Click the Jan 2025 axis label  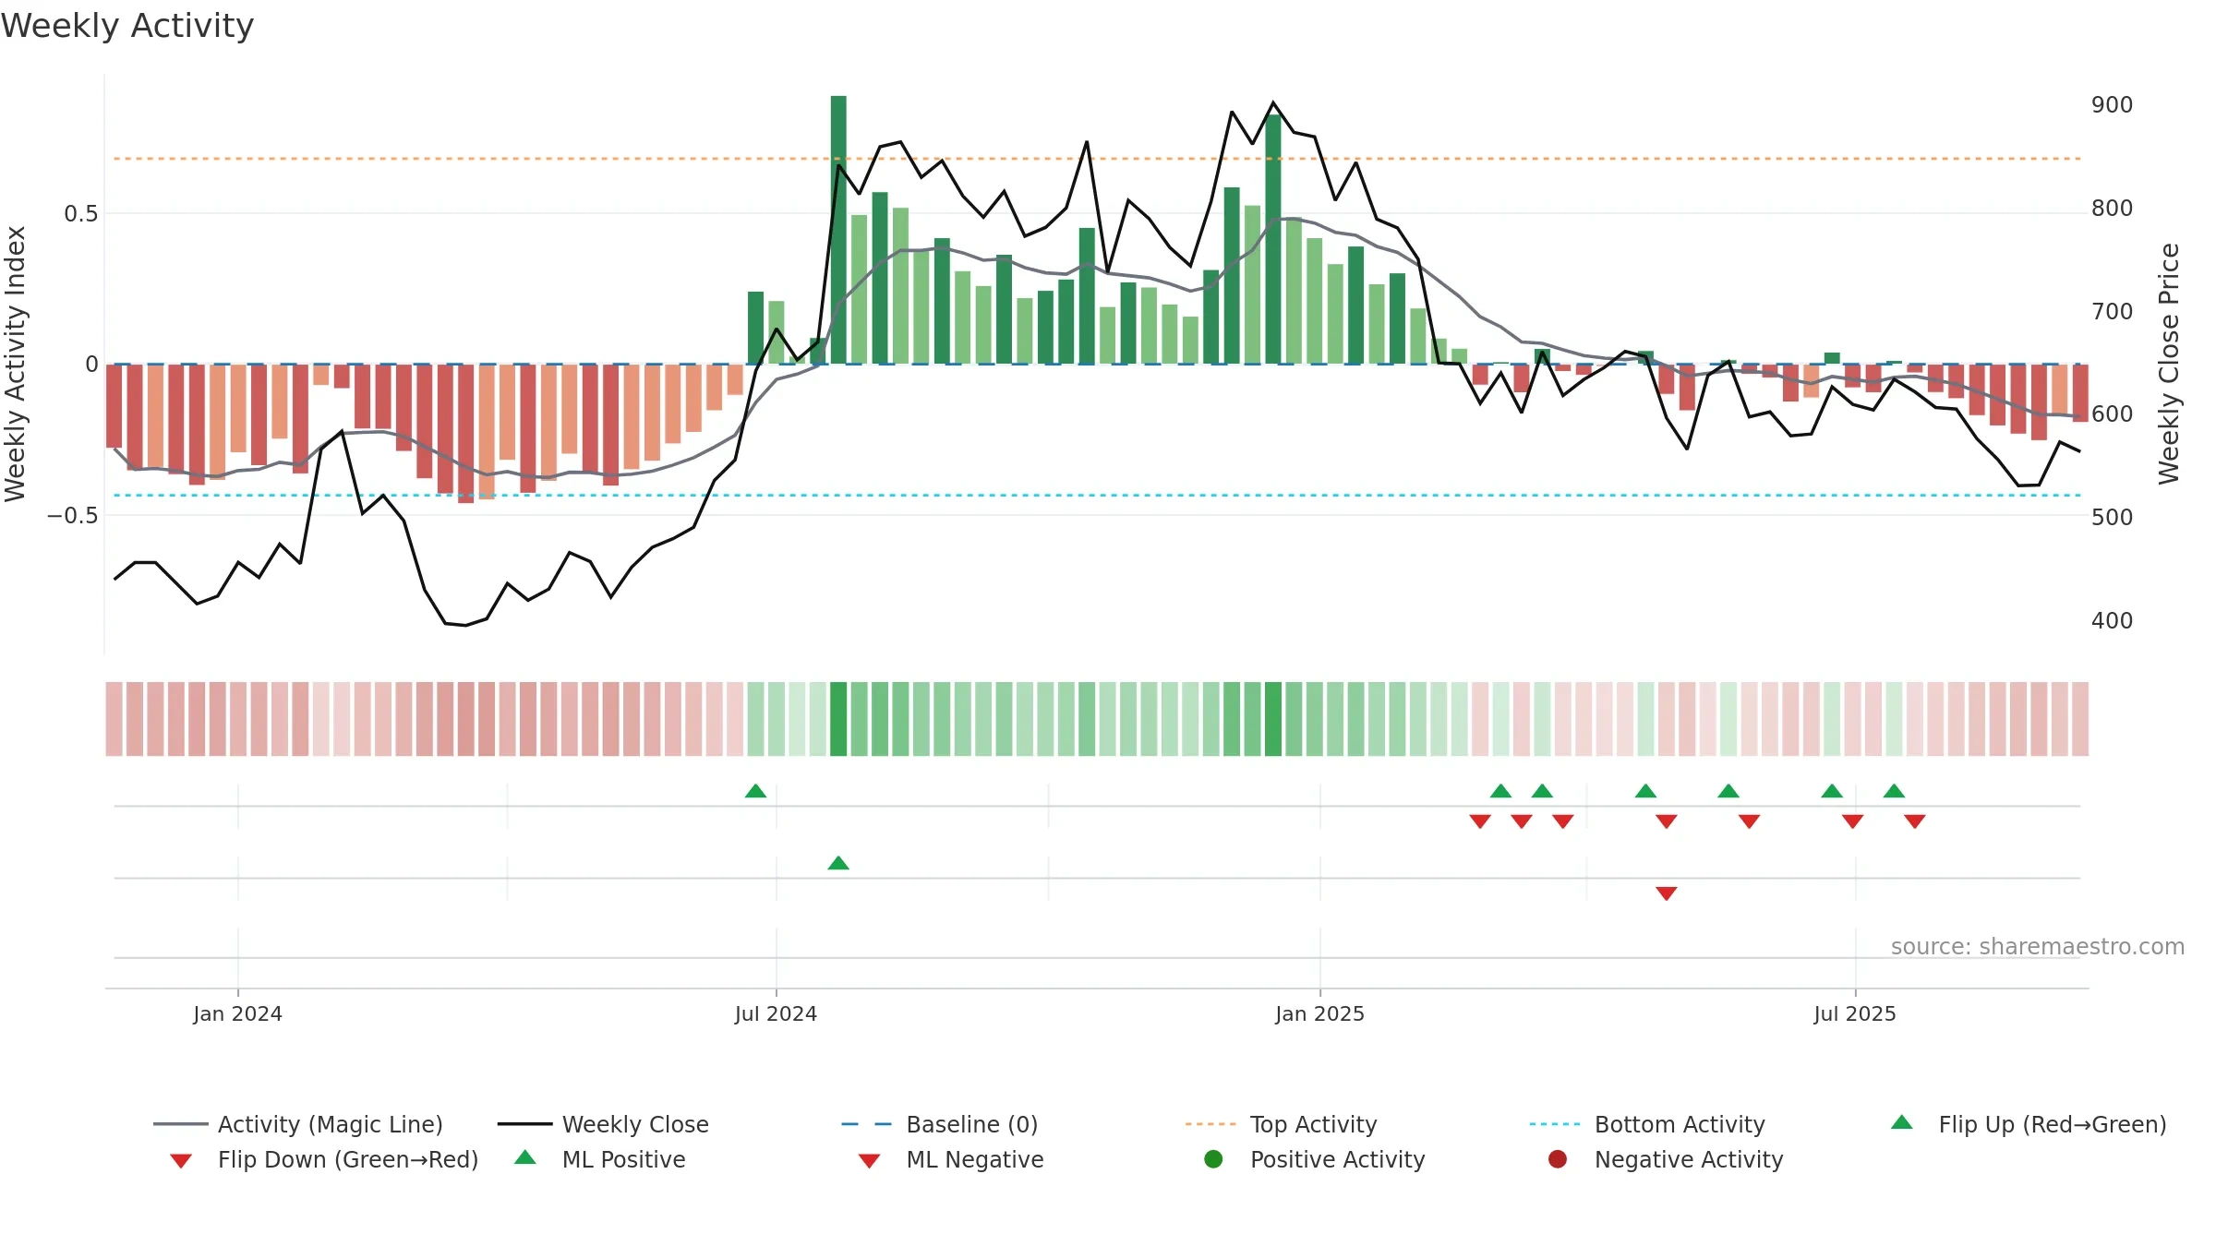(1319, 1013)
